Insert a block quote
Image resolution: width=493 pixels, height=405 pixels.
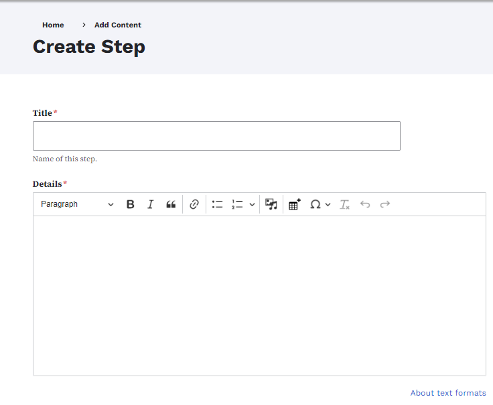[x=171, y=205]
